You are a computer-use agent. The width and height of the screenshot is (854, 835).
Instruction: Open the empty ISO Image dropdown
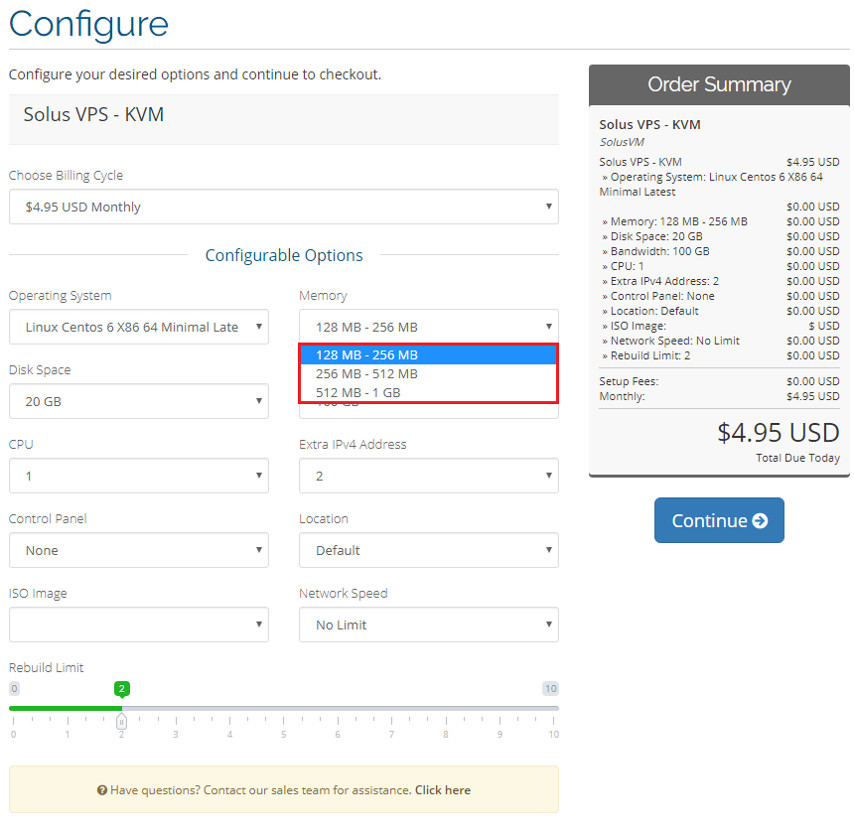[x=139, y=625]
